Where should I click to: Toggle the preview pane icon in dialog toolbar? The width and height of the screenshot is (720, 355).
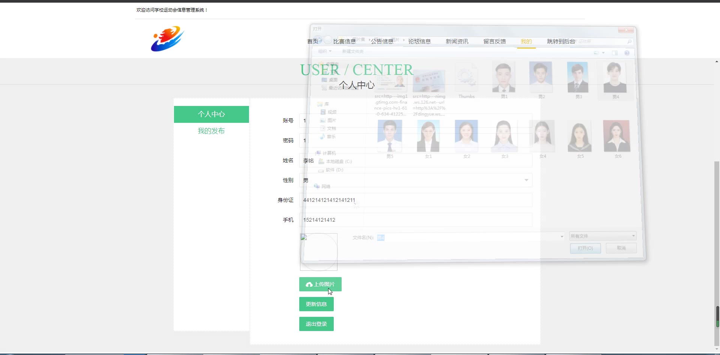tap(615, 53)
